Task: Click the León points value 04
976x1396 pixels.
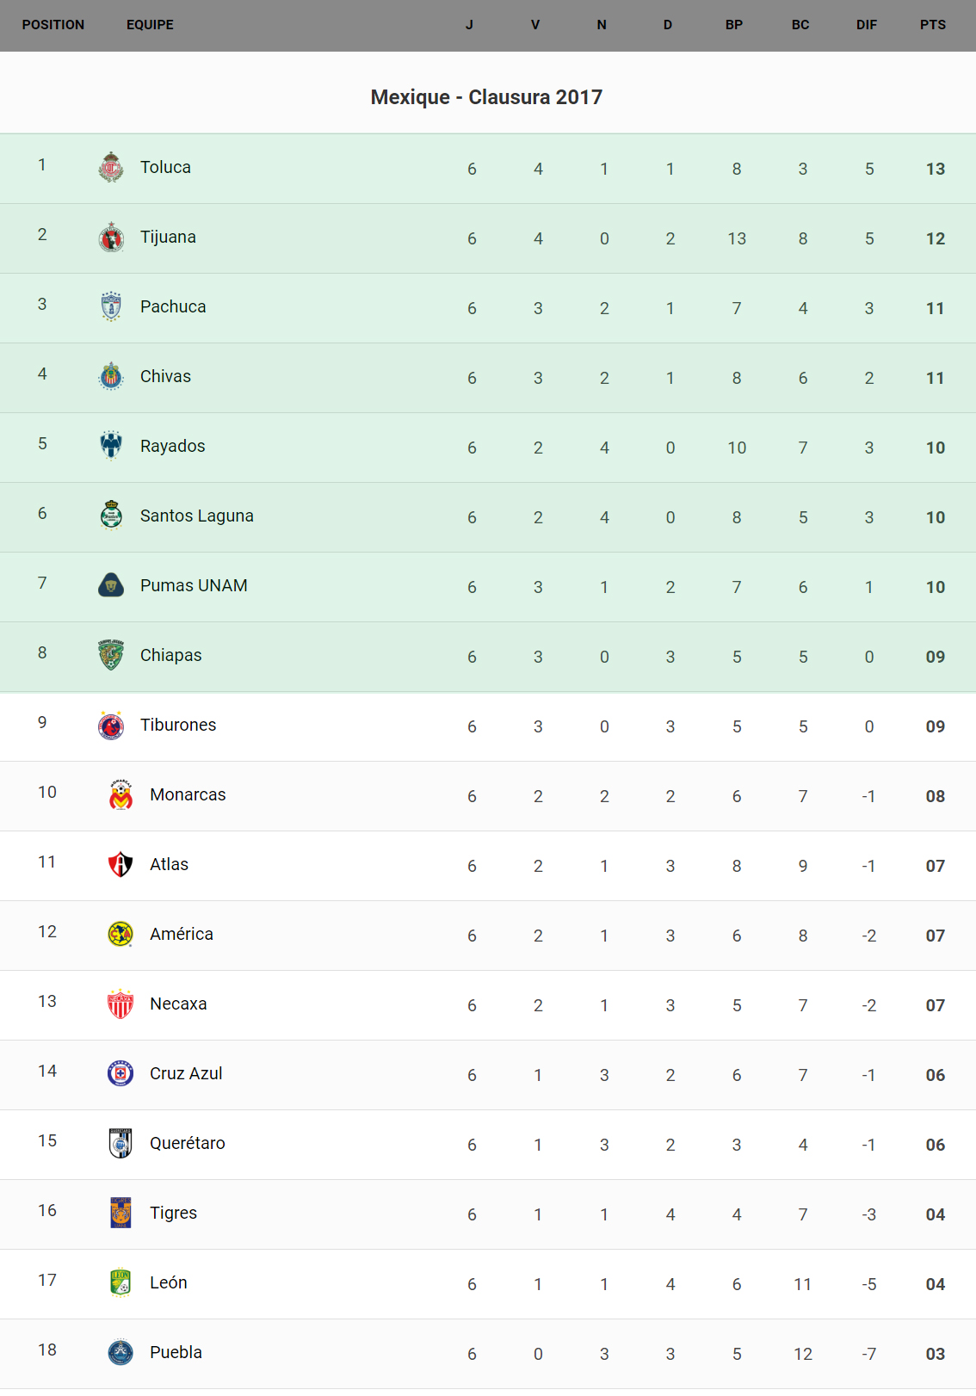Action: pyautogui.click(x=936, y=1284)
